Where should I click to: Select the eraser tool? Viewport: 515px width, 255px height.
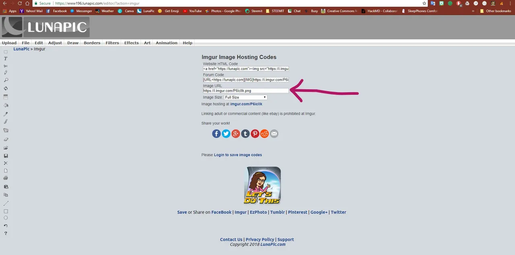(6, 139)
